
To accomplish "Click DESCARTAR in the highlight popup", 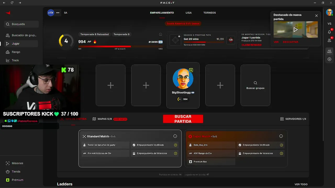I will [x=291, y=42].
